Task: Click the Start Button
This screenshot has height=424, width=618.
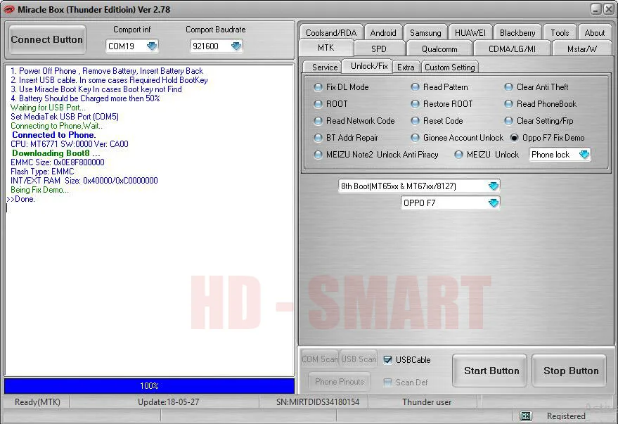Action: point(490,371)
